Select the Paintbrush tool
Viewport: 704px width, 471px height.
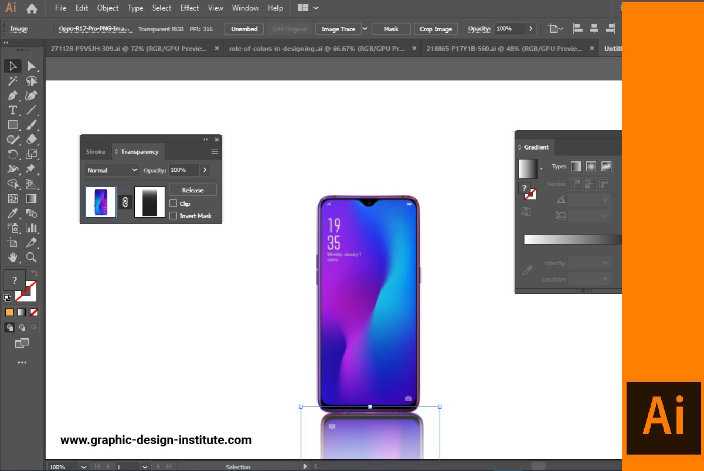[32, 125]
